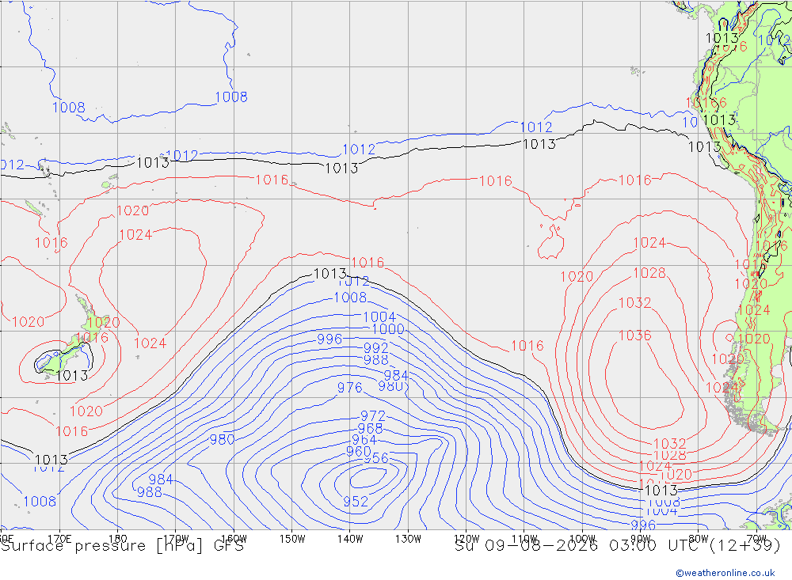
Task: Click the 150W longitude axis label
Action: (292, 539)
